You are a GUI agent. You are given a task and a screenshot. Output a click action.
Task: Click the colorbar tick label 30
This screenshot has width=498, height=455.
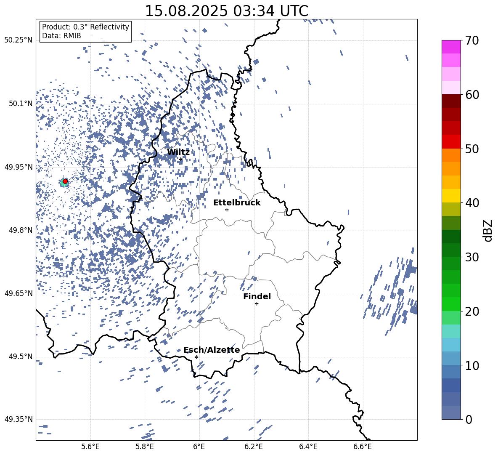pos(472,257)
